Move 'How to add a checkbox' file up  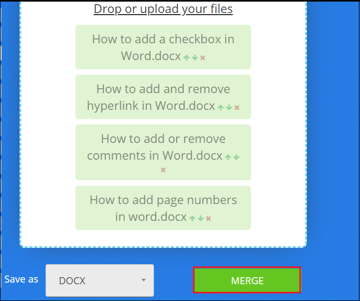187,57
